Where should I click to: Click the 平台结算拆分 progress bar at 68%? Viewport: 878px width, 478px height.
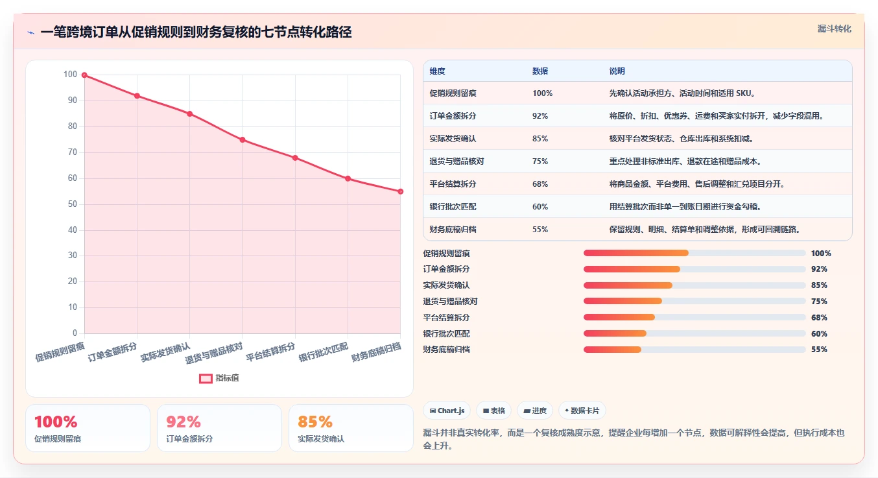[694, 317]
